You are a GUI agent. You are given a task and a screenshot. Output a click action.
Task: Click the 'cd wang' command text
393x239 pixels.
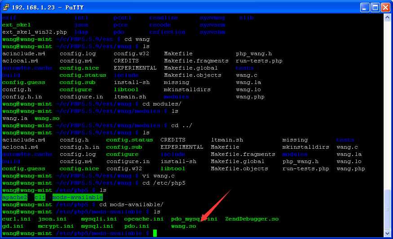tap(137, 40)
